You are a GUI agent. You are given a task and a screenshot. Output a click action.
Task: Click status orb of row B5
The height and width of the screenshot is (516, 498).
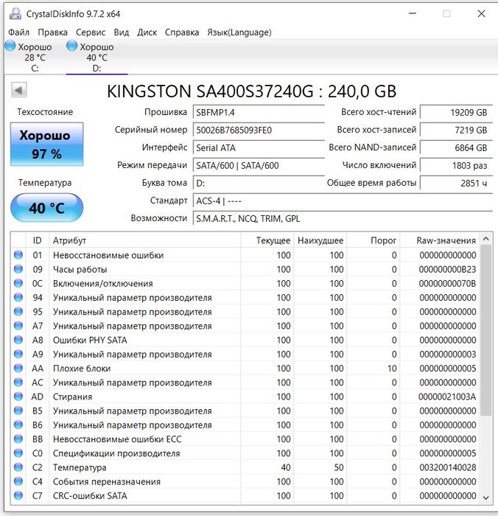(x=18, y=411)
